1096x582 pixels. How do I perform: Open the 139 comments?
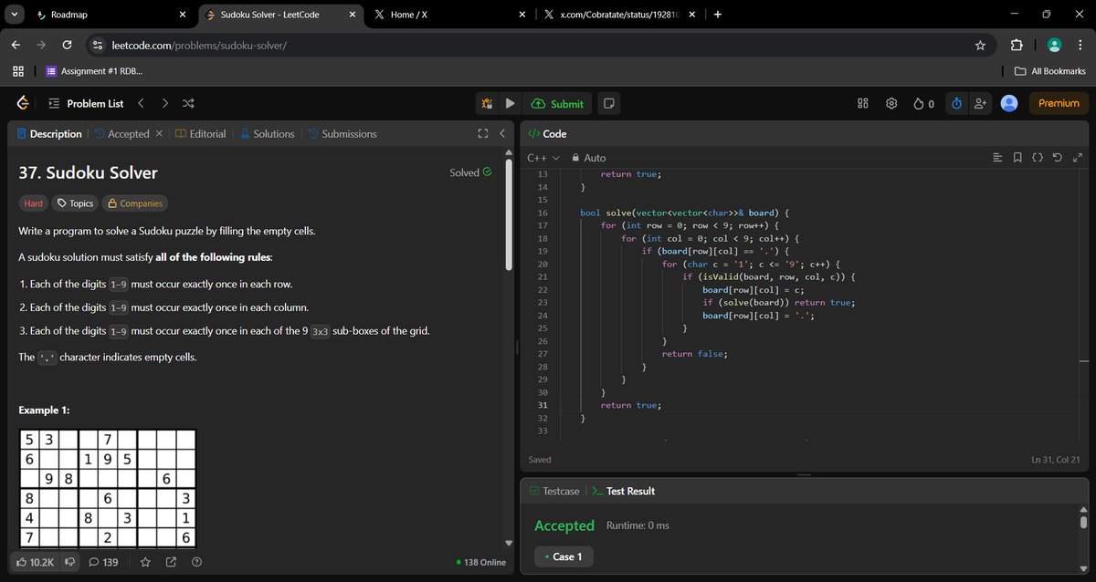103,562
